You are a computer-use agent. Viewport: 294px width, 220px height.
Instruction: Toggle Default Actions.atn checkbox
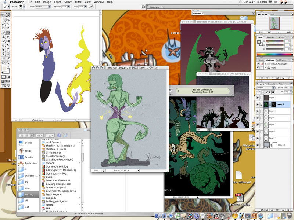click(258, 64)
